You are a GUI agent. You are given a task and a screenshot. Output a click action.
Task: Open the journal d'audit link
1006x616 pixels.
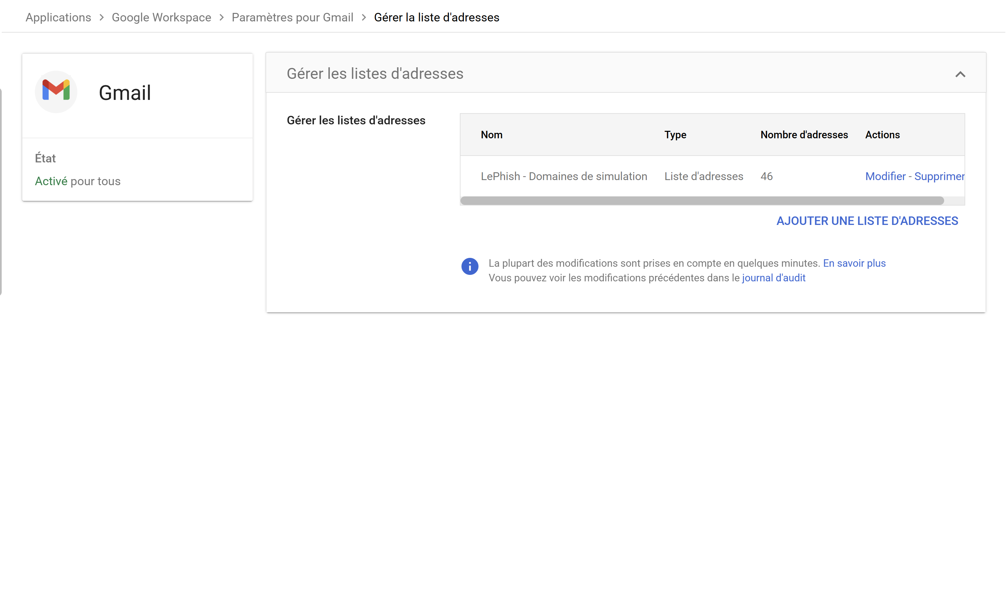(773, 278)
